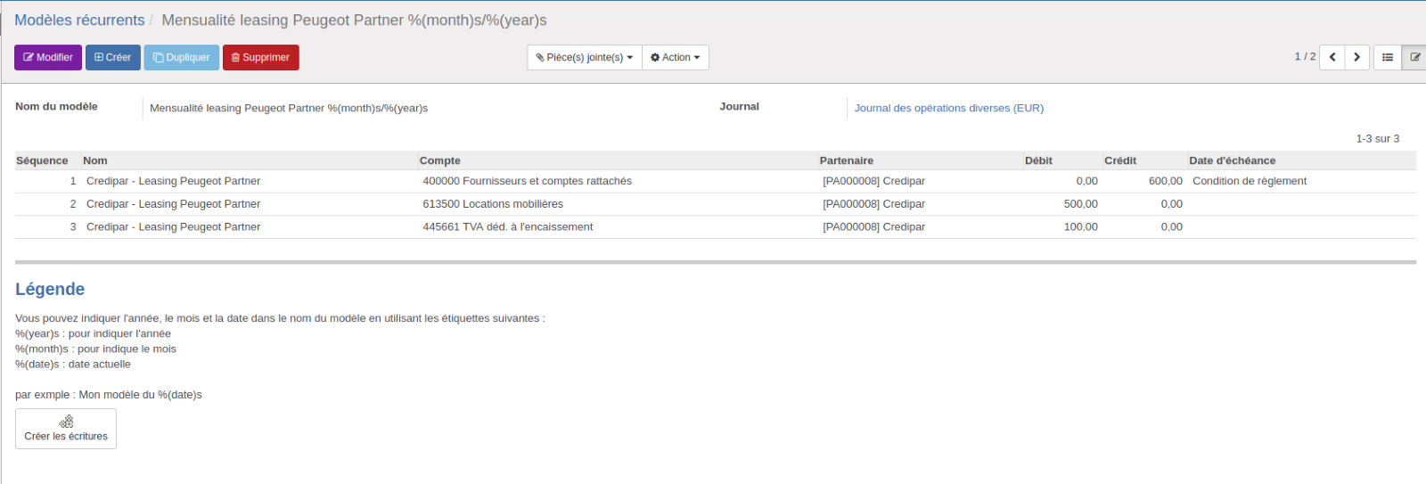Switch to list view icon

point(1388,57)
